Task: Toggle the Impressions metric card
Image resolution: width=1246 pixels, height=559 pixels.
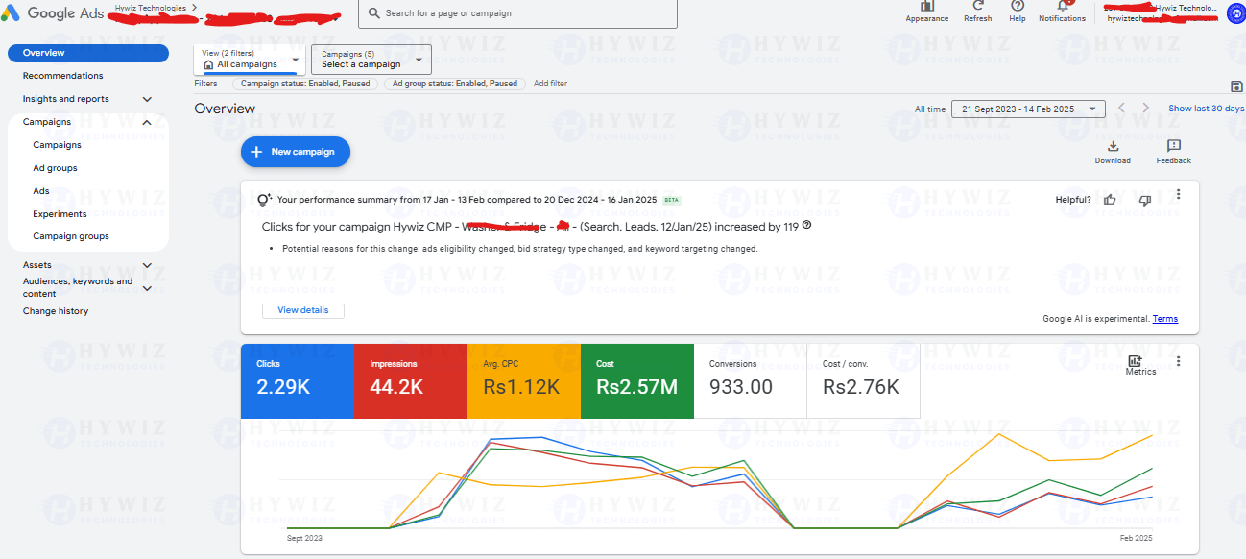Action: click(411, 381)
